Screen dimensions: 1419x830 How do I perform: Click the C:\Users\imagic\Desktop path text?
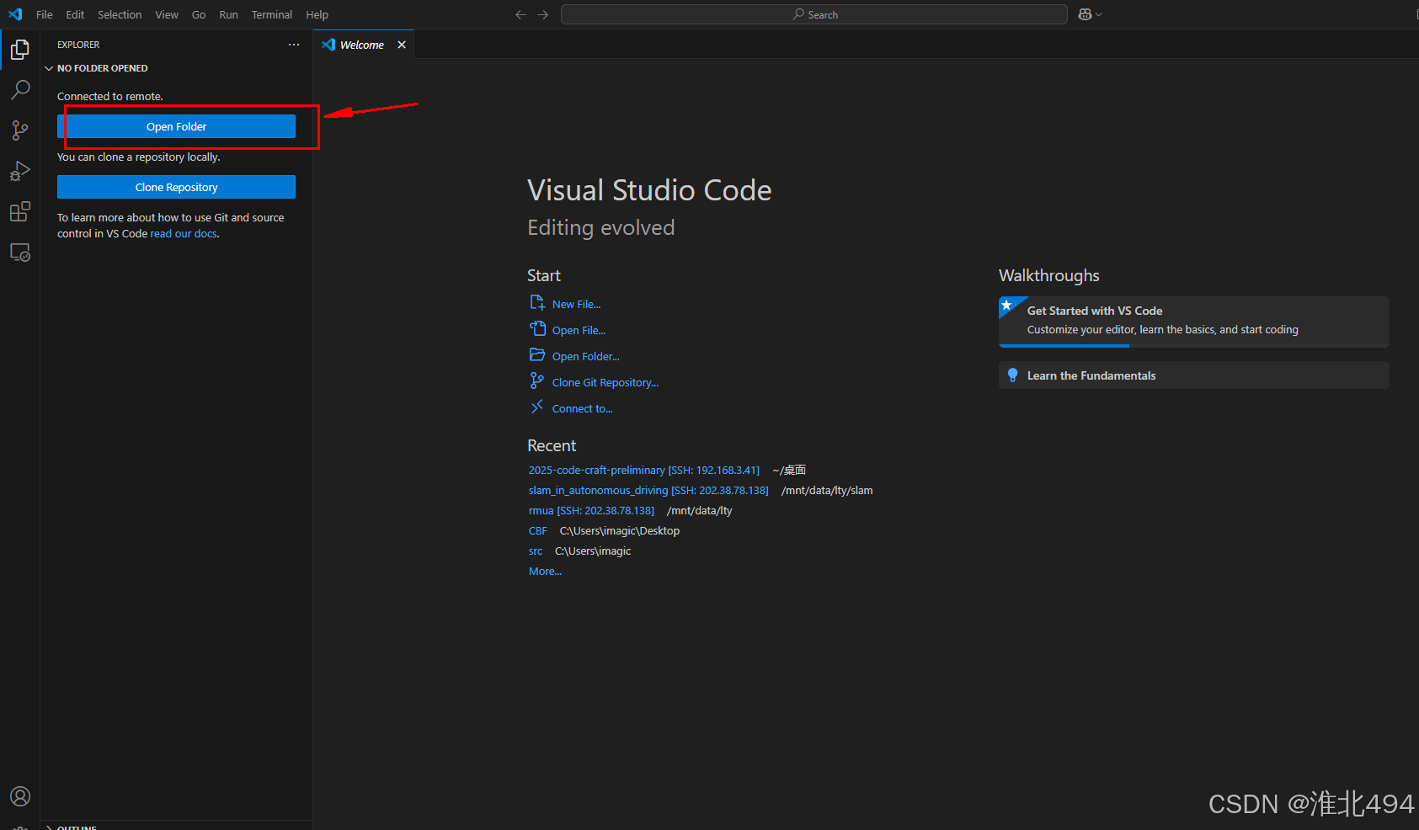pos(619,530)
